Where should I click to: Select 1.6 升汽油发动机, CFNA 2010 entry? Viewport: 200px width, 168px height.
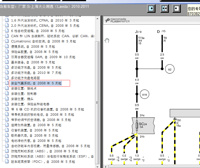pos(45,20)
